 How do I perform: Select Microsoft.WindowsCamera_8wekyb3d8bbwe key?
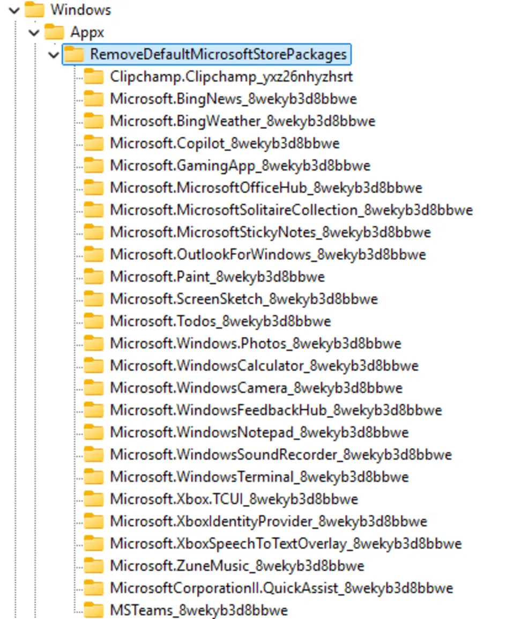(x=256, y=388)
